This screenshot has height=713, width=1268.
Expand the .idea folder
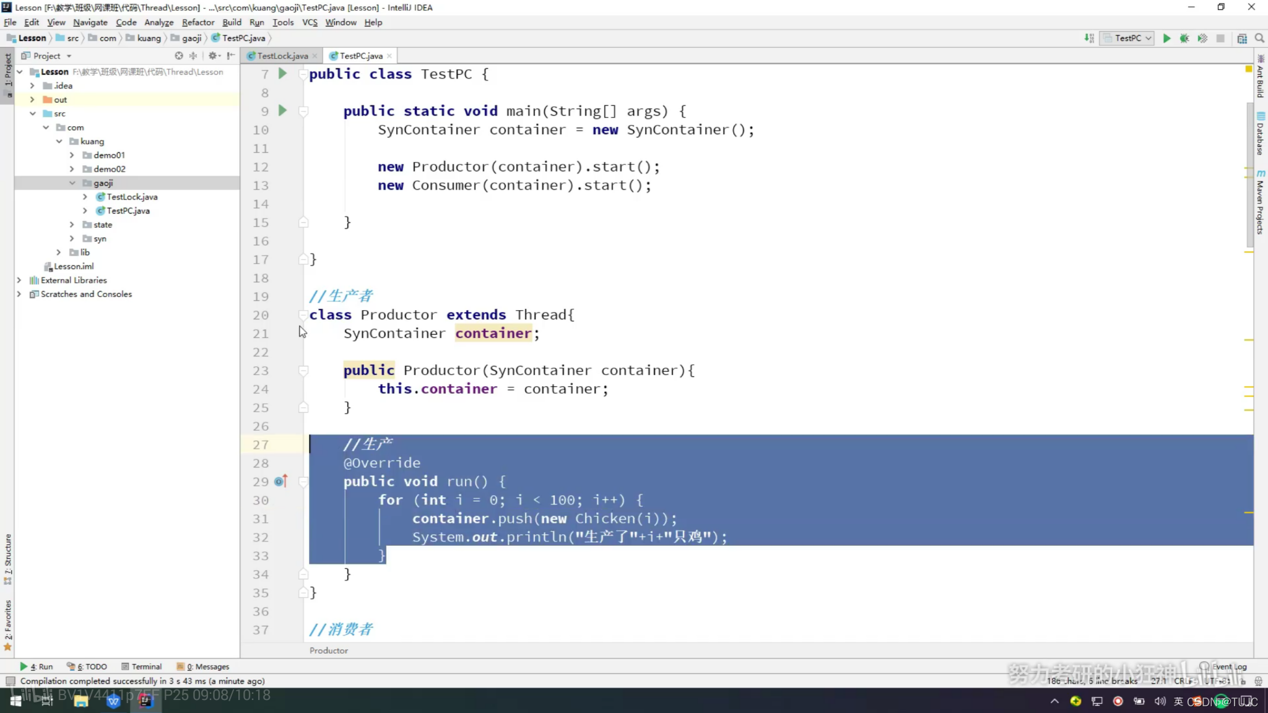(32, 85)
